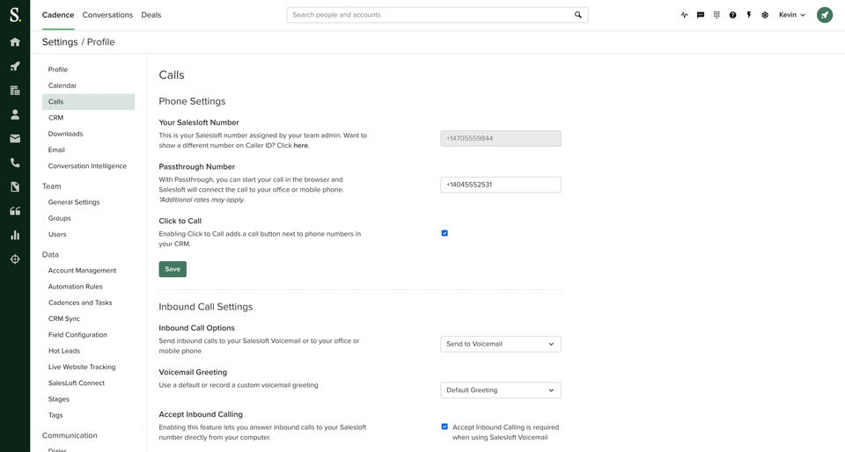Click the Passthrough Number input field
Viewport: 845px width, 452px height.
tap(500, 185)
